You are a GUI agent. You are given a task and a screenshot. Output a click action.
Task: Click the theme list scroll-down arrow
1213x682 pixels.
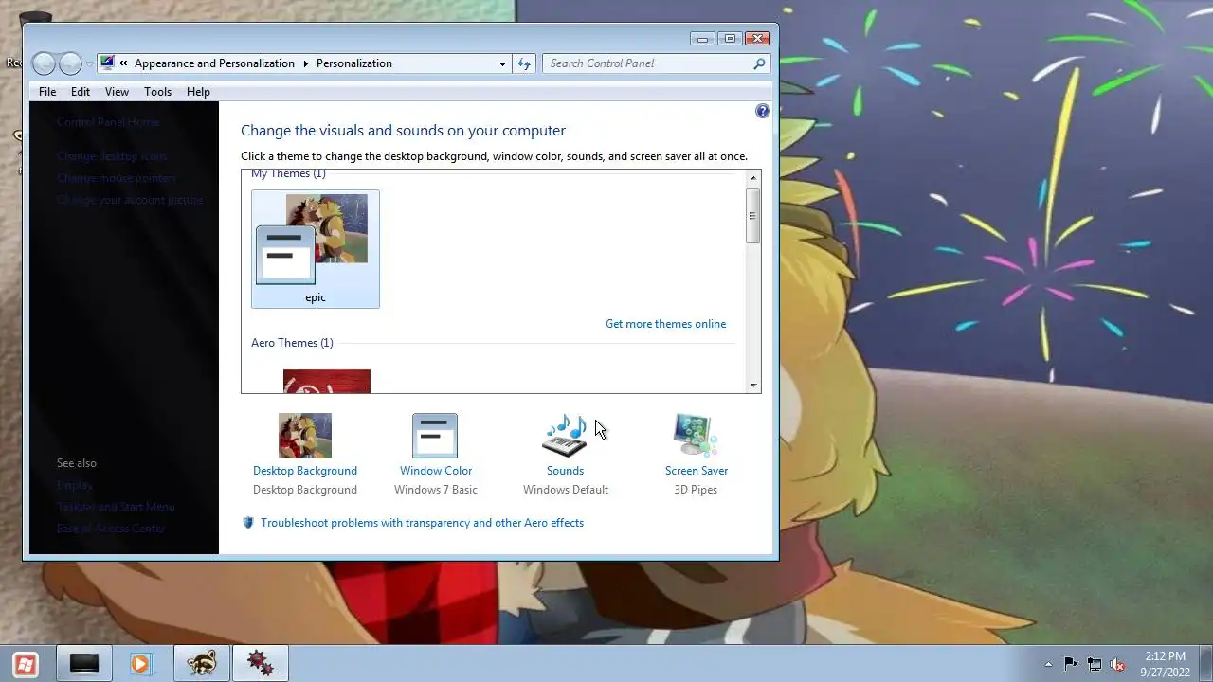[x=753, y=385]
